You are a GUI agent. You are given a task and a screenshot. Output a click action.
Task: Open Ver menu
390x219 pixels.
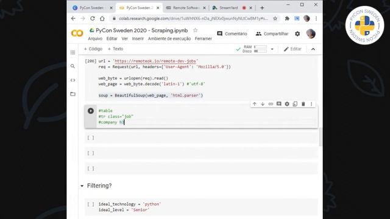coord(125,39)
